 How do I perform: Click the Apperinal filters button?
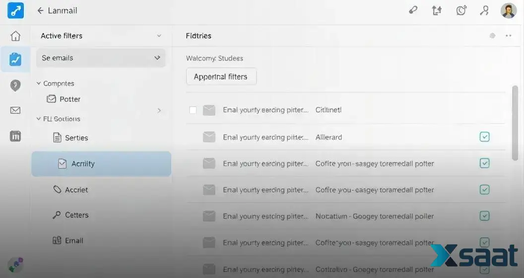pos(221,77)
